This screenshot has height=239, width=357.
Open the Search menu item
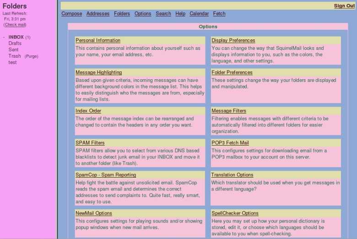tap(163, 14)
